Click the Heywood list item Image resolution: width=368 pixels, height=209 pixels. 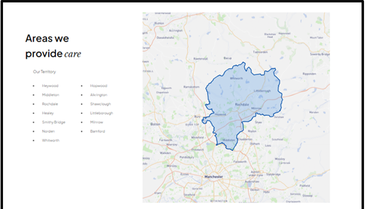coord(50,86)
